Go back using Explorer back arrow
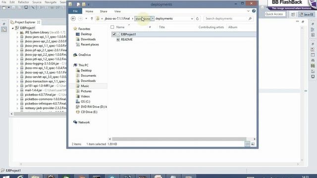Image resolution: width=317 pixels, height=178 pixels. point(73,19)
